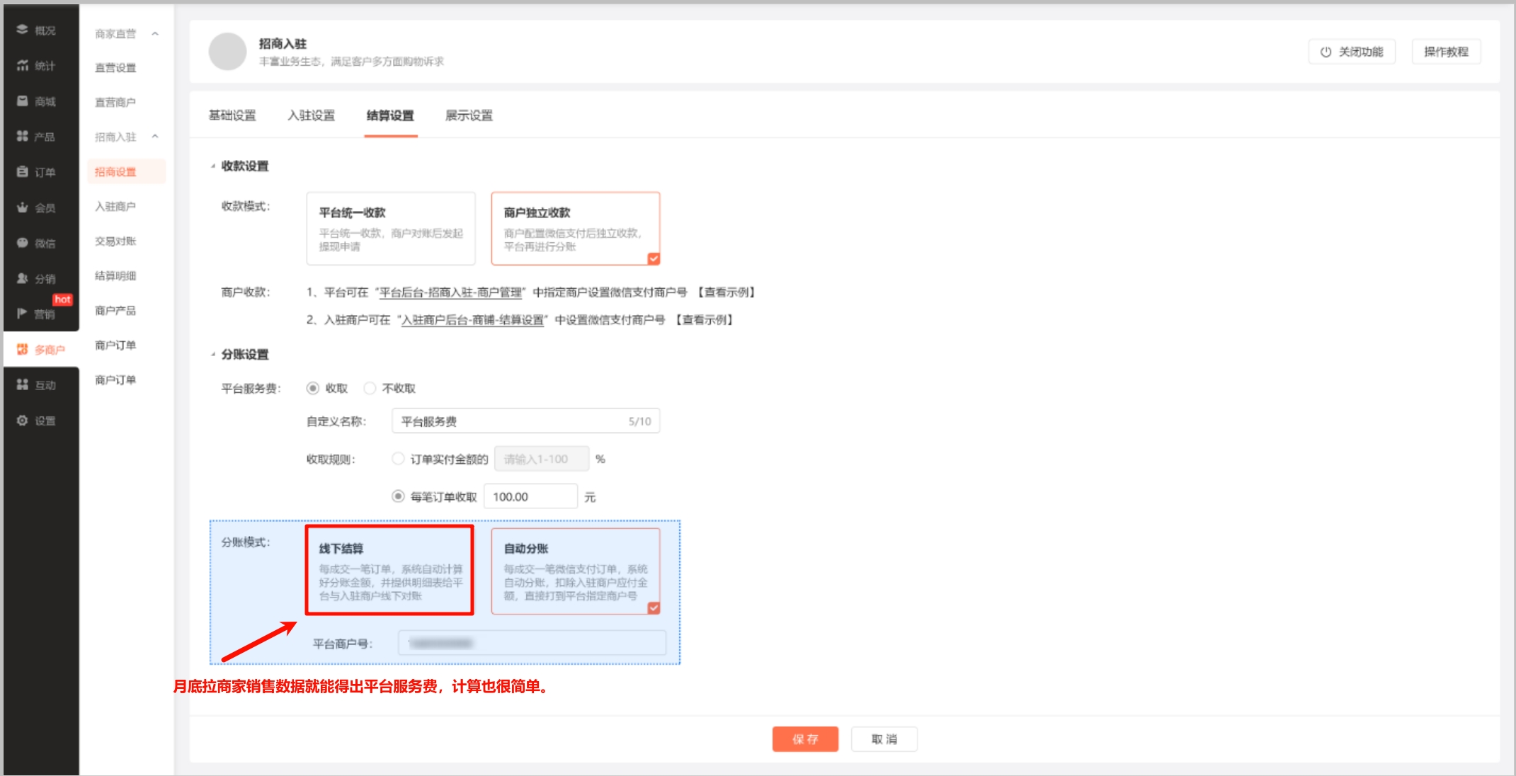This screenshot has height=776, width=1516.
Task: Open the 营销 marketing sidebar icon
Action: 23,313
